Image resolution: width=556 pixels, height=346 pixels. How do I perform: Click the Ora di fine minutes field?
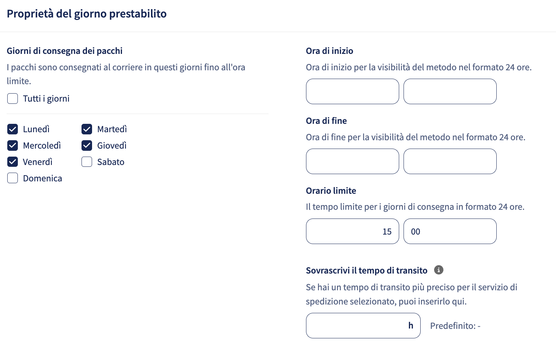[450, 161]
